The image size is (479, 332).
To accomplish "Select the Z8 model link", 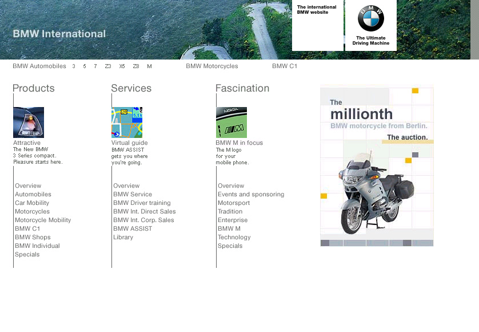I will click(x=136, y=66).
